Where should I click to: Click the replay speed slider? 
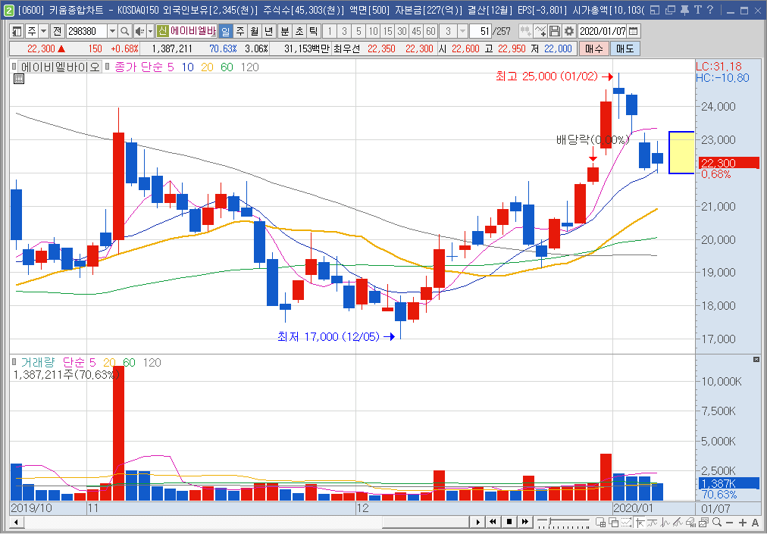pyautogui.click(x=565, y=522)
